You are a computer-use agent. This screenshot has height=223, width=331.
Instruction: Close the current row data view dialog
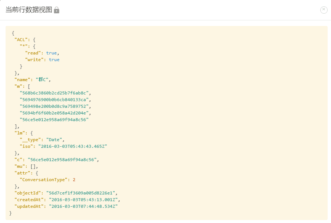click(324, 10)
